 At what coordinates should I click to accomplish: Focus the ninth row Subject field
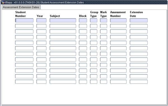(x=63, y=65)
